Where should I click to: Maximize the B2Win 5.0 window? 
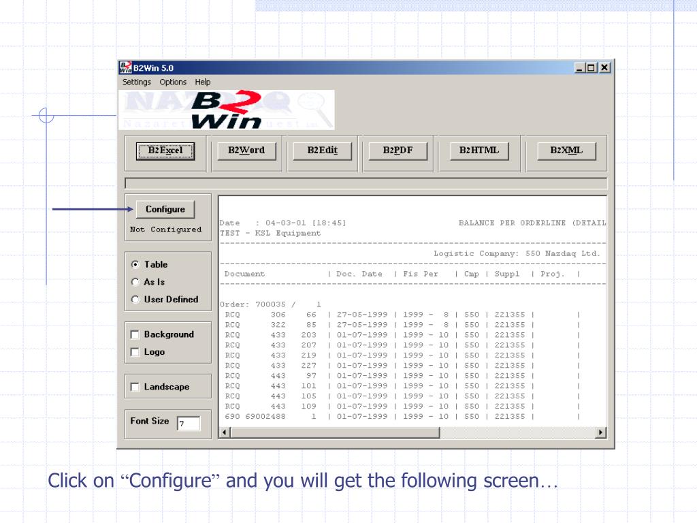[591, 67]
